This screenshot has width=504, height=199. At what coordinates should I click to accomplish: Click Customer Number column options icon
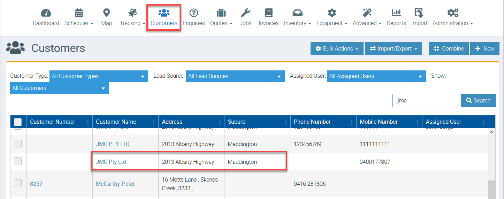click(87, 122)
